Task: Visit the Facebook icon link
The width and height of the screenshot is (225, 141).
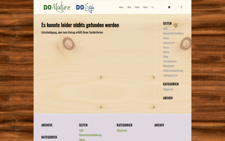Action: tap(181, 7)
